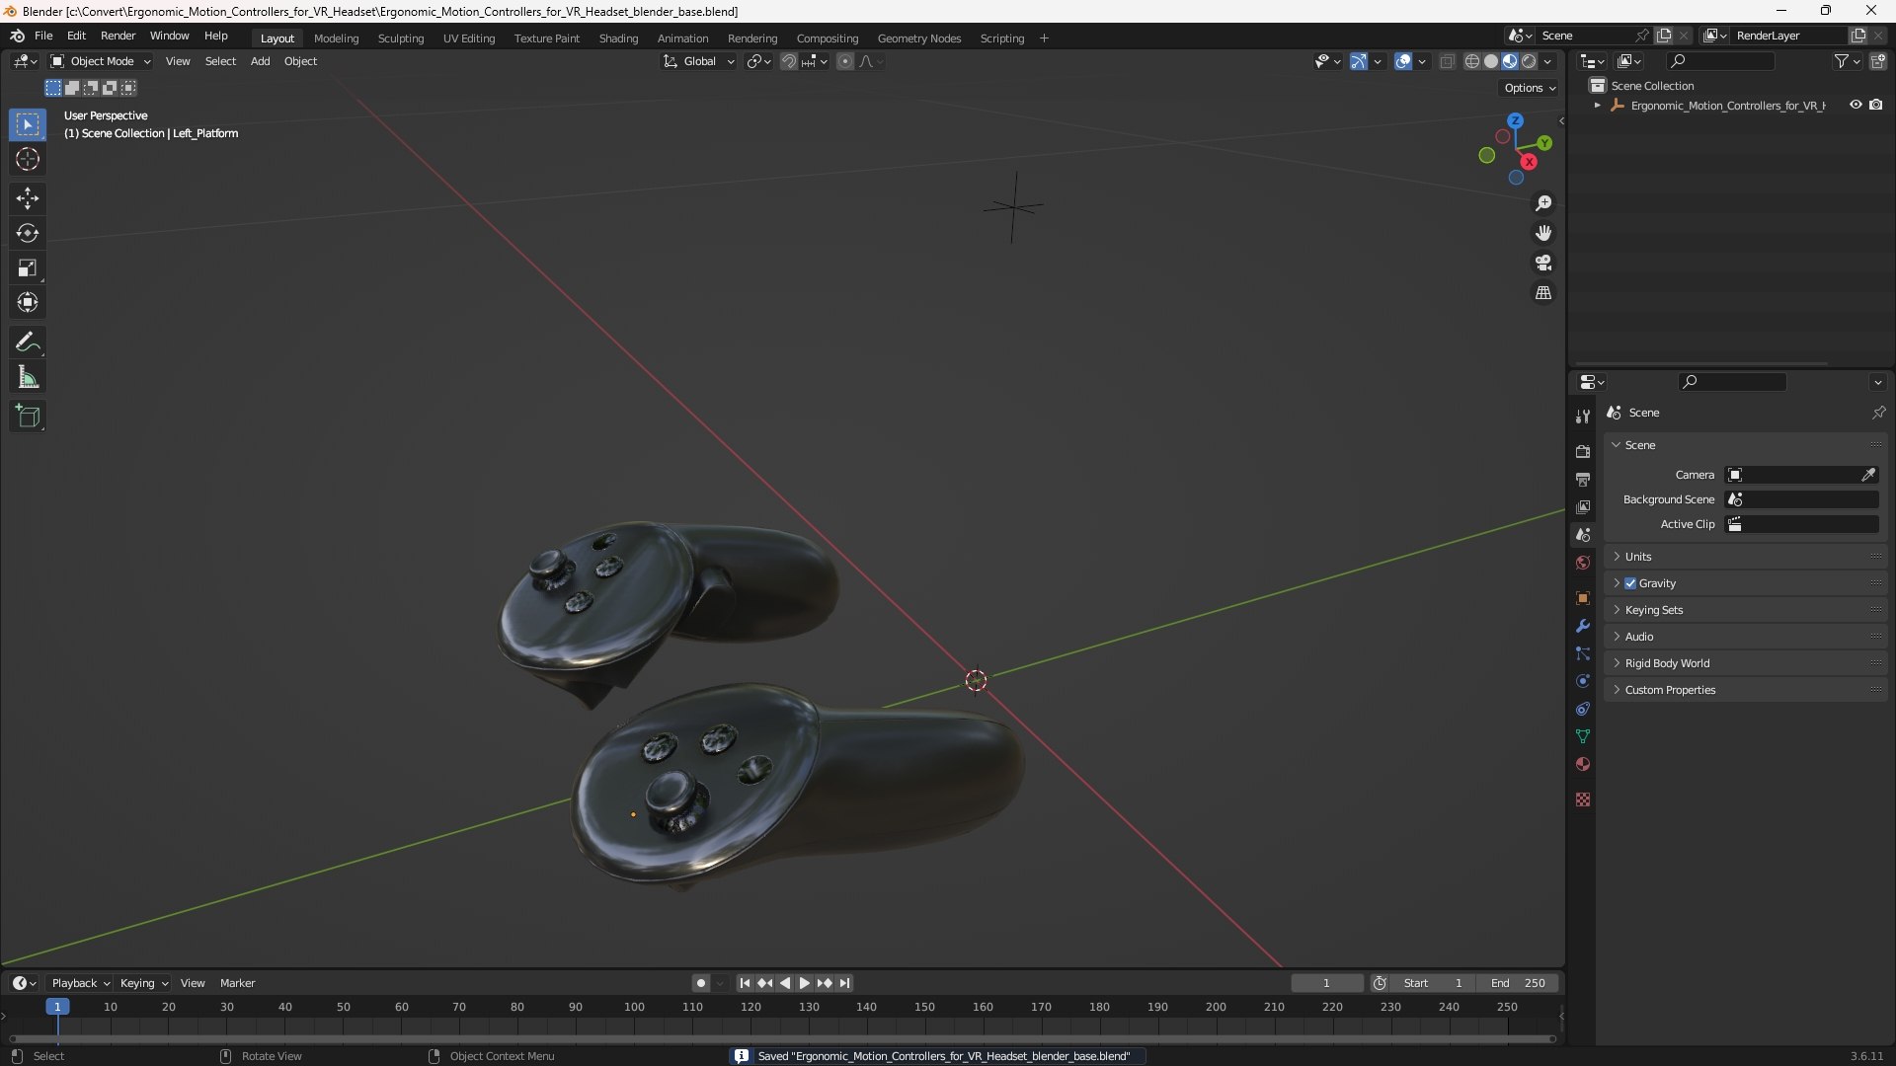This screenshot has width=1896, height=1066.
Task: Open the Texture properties checker icon
Action: point(1583,799)
